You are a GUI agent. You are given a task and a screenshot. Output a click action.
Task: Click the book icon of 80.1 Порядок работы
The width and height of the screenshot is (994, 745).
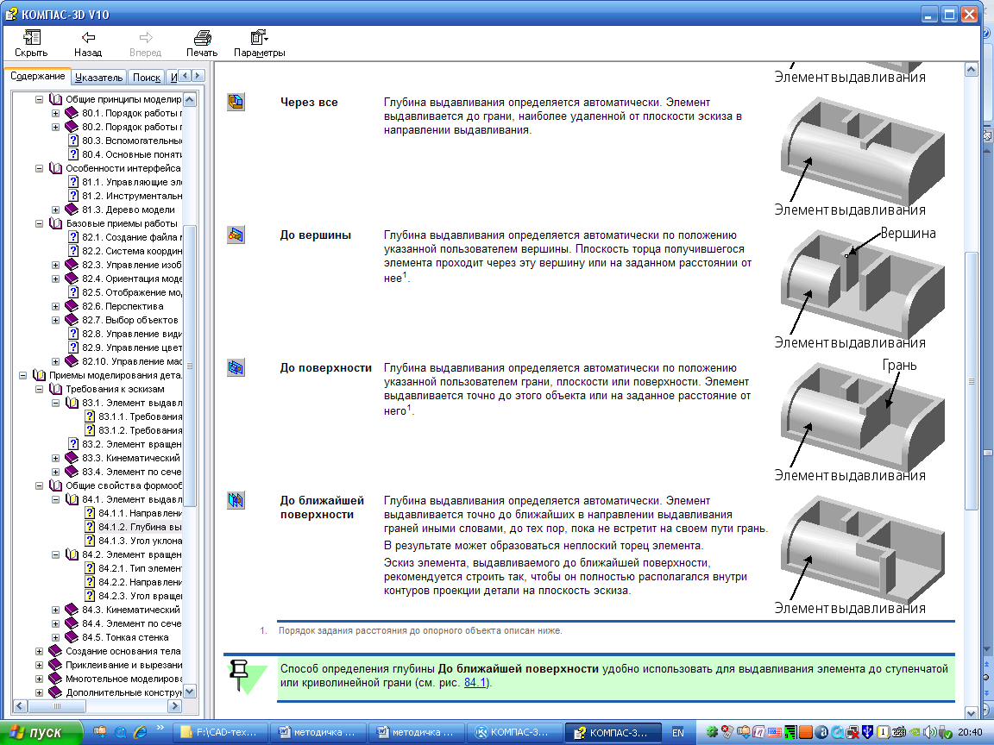click(72, 114)
